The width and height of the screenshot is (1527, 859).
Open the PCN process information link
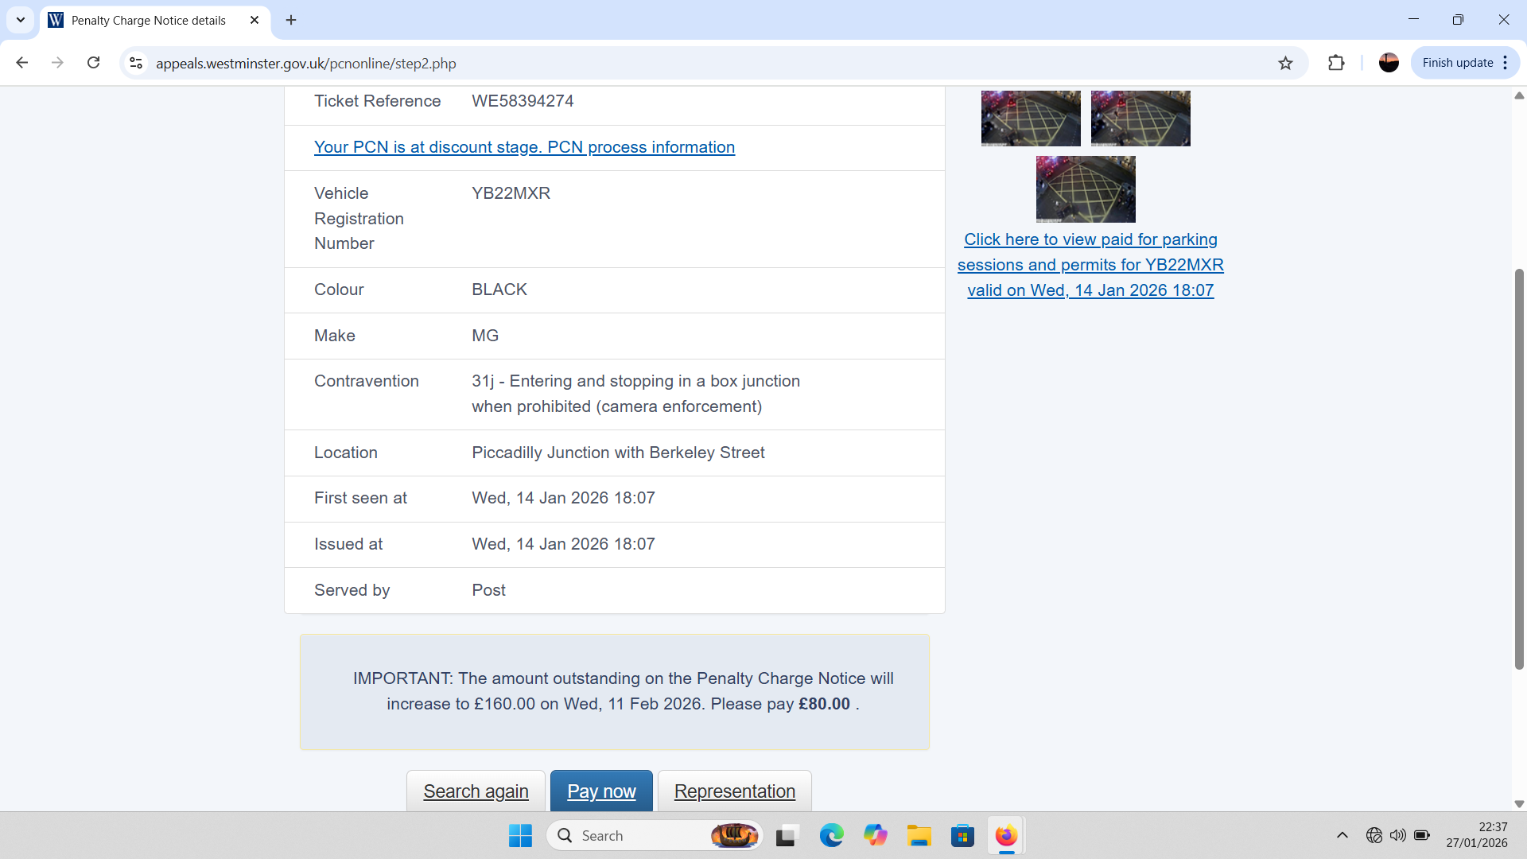[x=524, y=147]
